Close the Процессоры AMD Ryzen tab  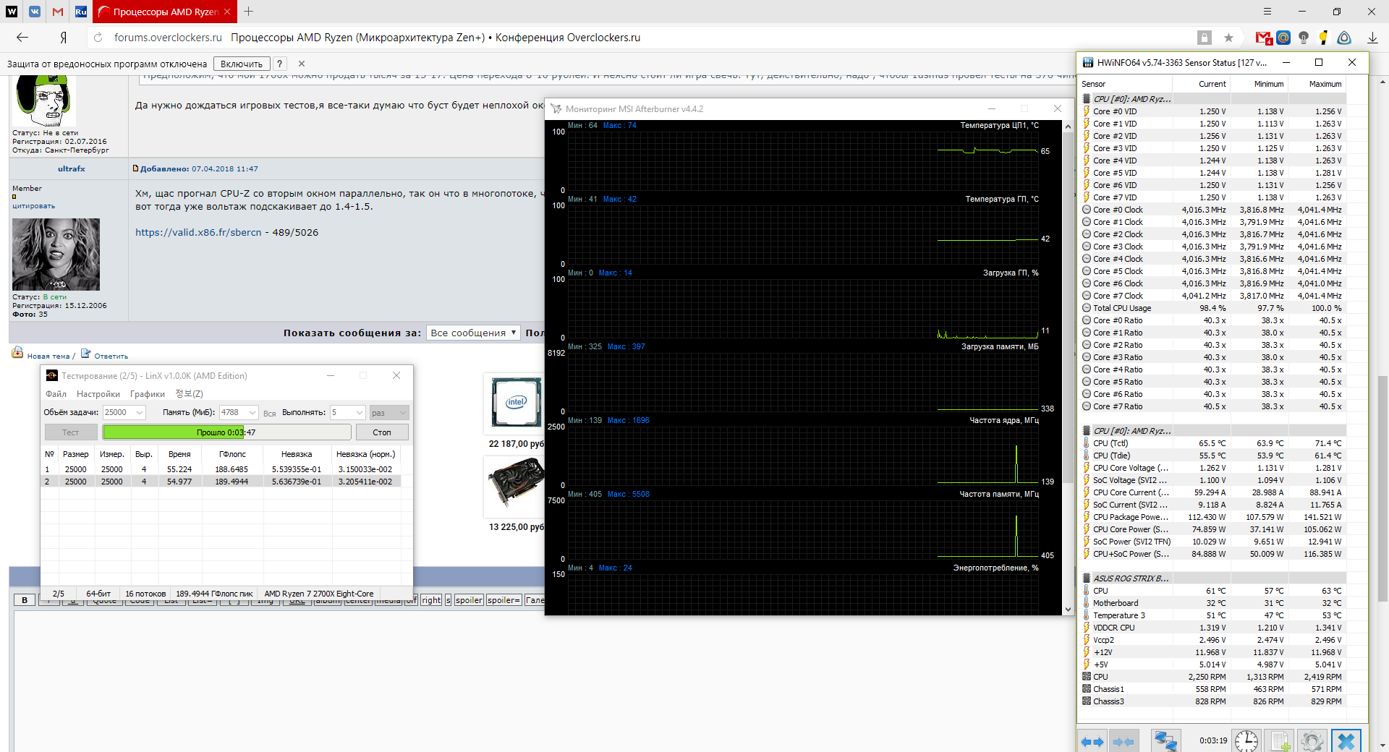point(226,12)
